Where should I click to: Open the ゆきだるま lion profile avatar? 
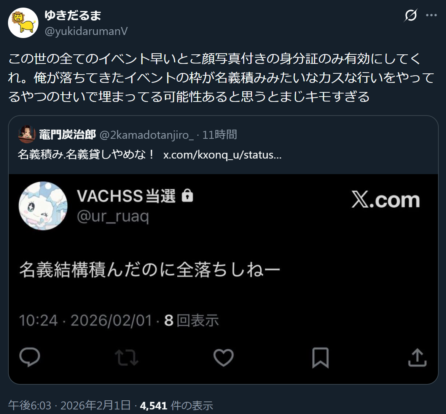tap(23, 23)
